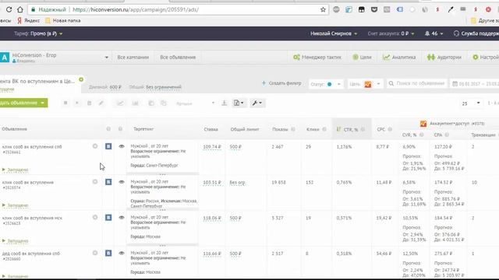Click the line chart toolbar icon
Screen dimensions: 499x280
tap(120, 103)
